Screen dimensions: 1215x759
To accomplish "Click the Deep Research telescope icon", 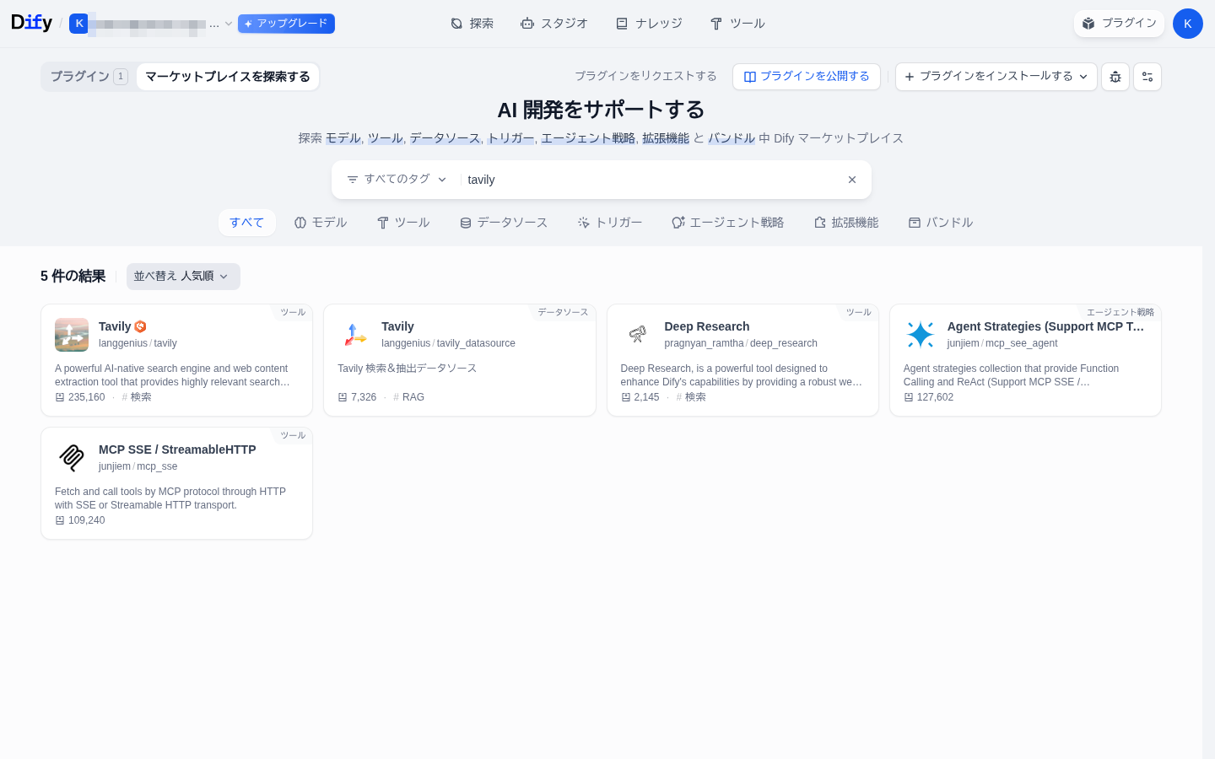I will click(638, 335).
